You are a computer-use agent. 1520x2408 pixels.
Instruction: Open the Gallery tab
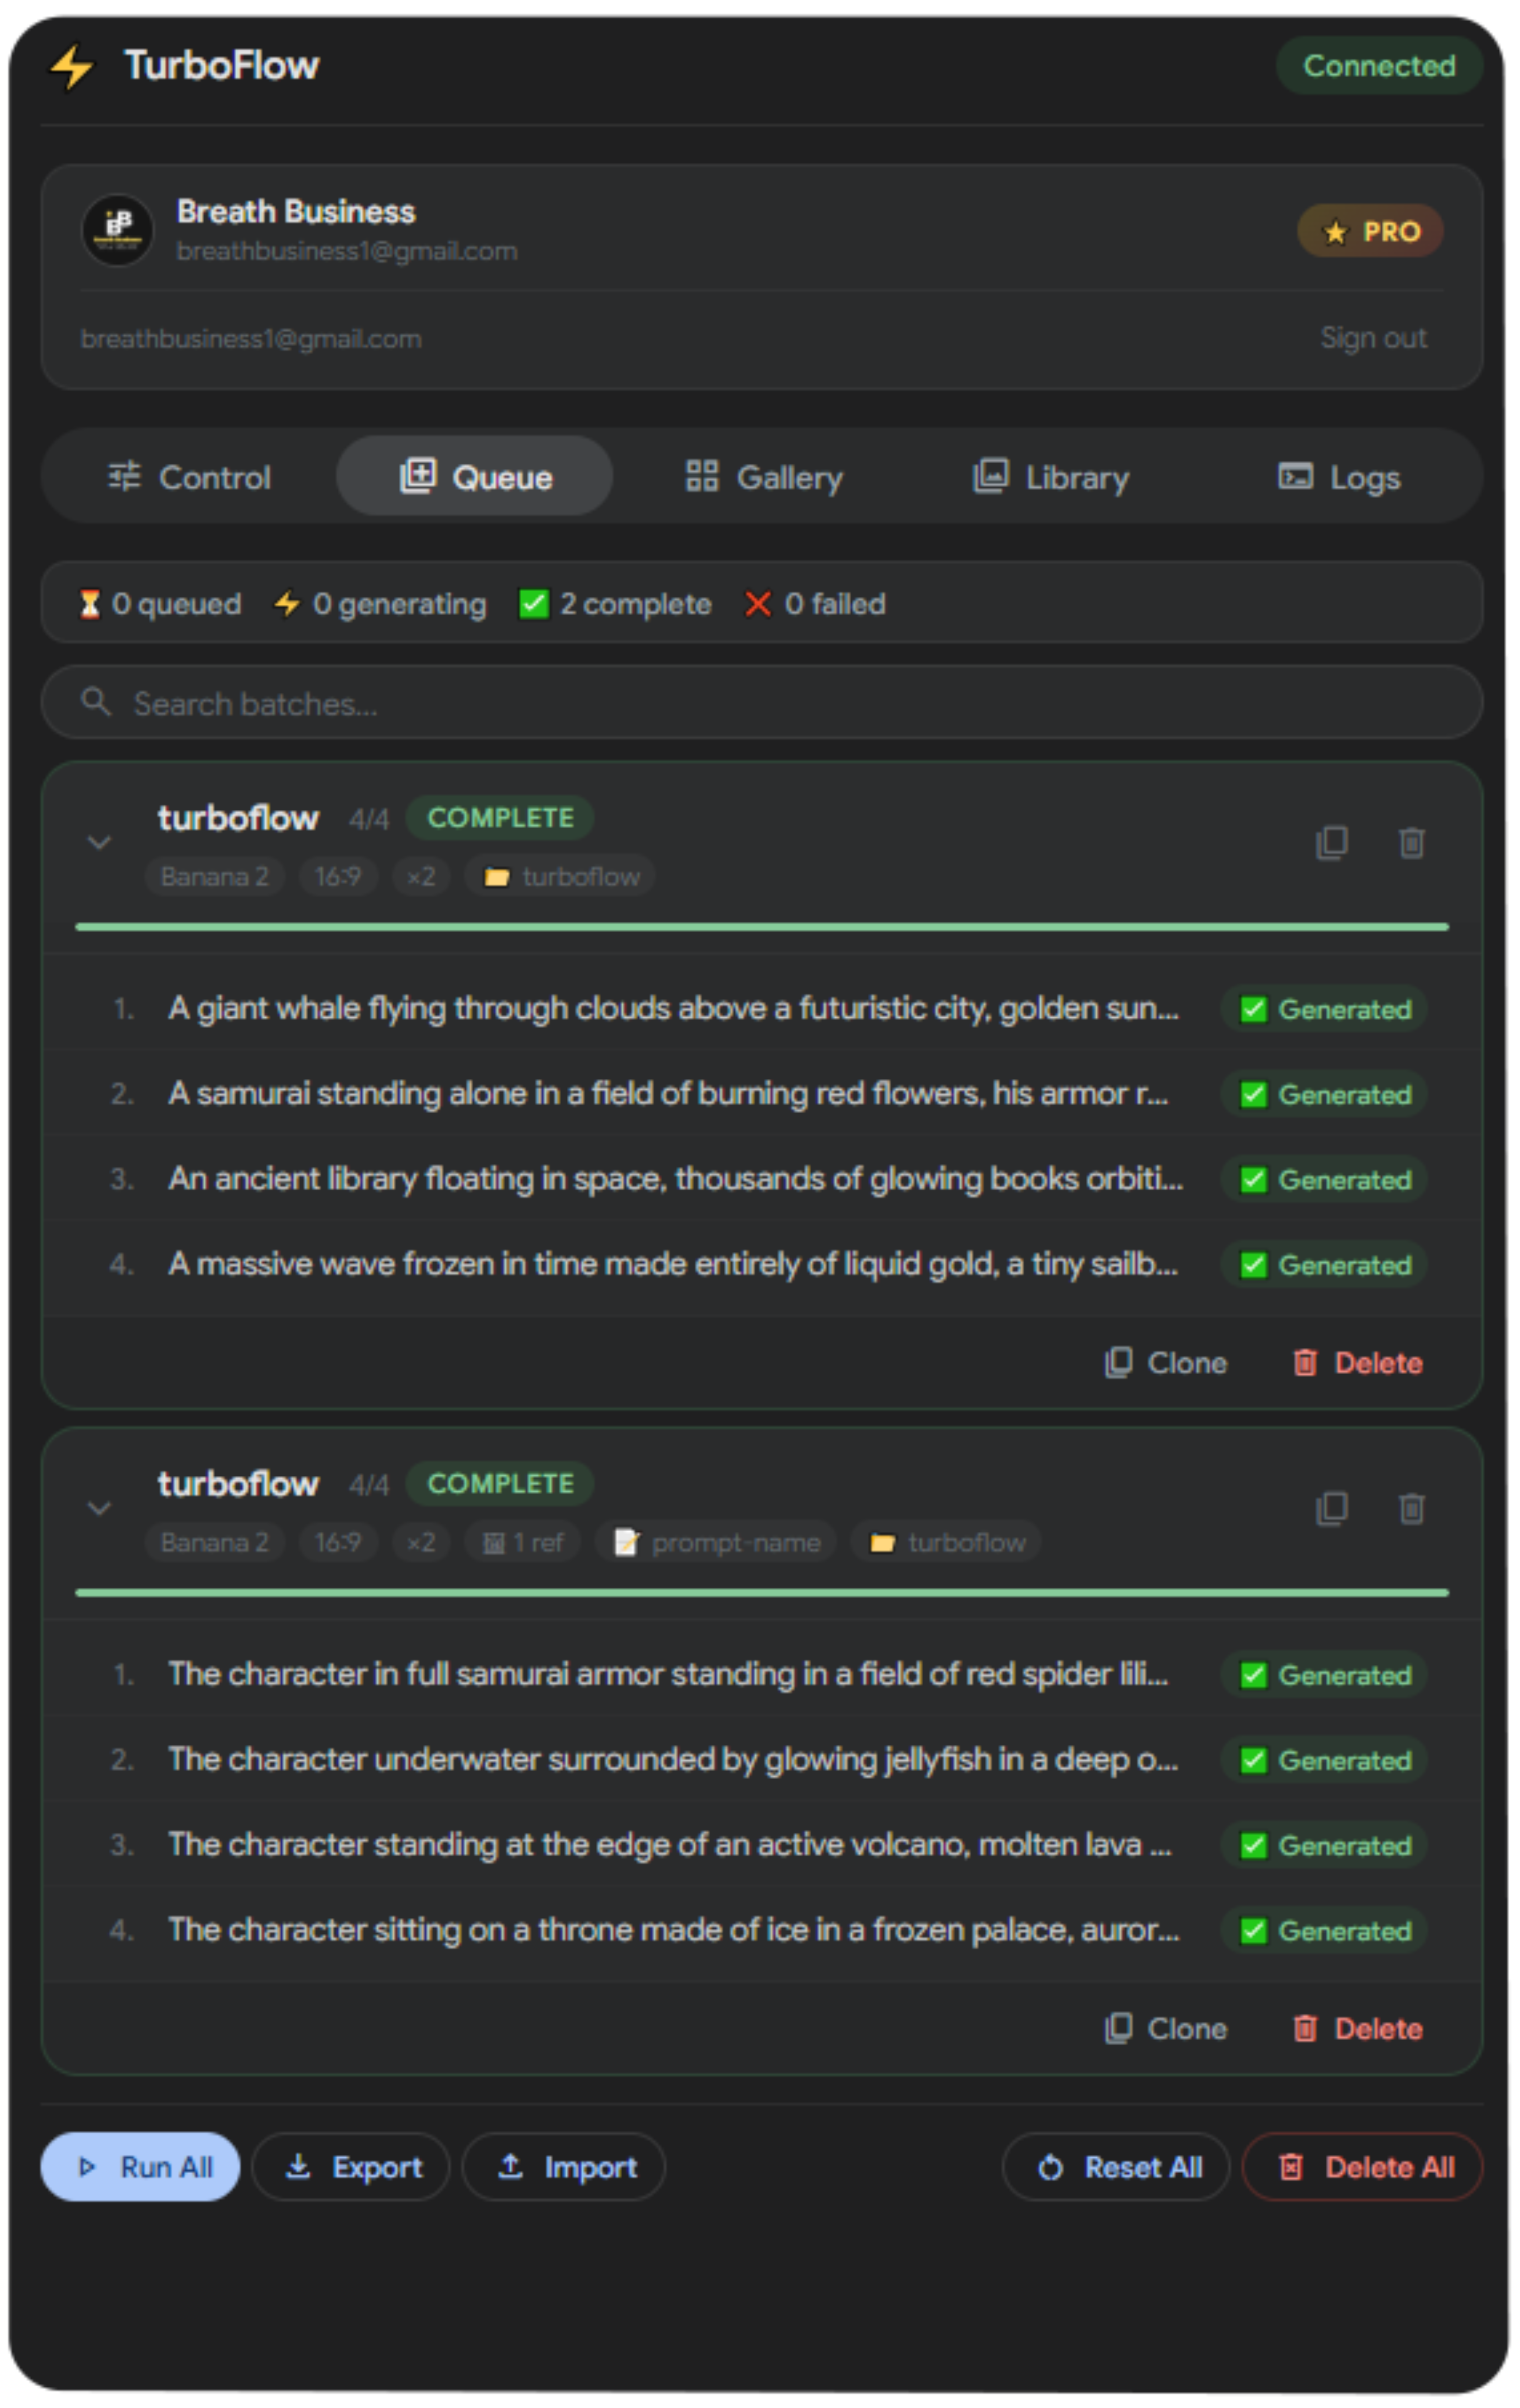point(764,477)
